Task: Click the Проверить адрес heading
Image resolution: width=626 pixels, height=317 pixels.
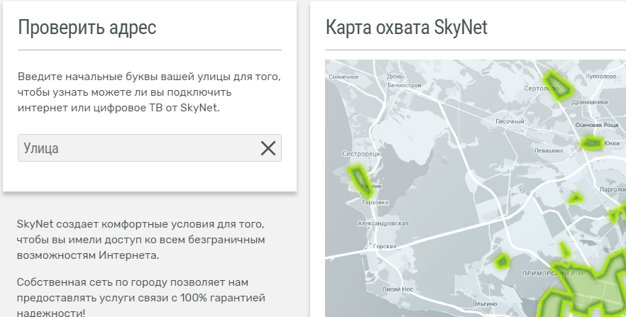Action: [87, 28]
